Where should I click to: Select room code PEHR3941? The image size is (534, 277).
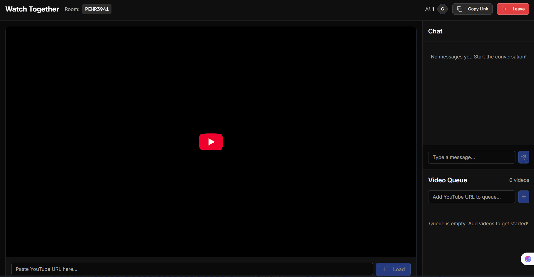coord(97,9)
